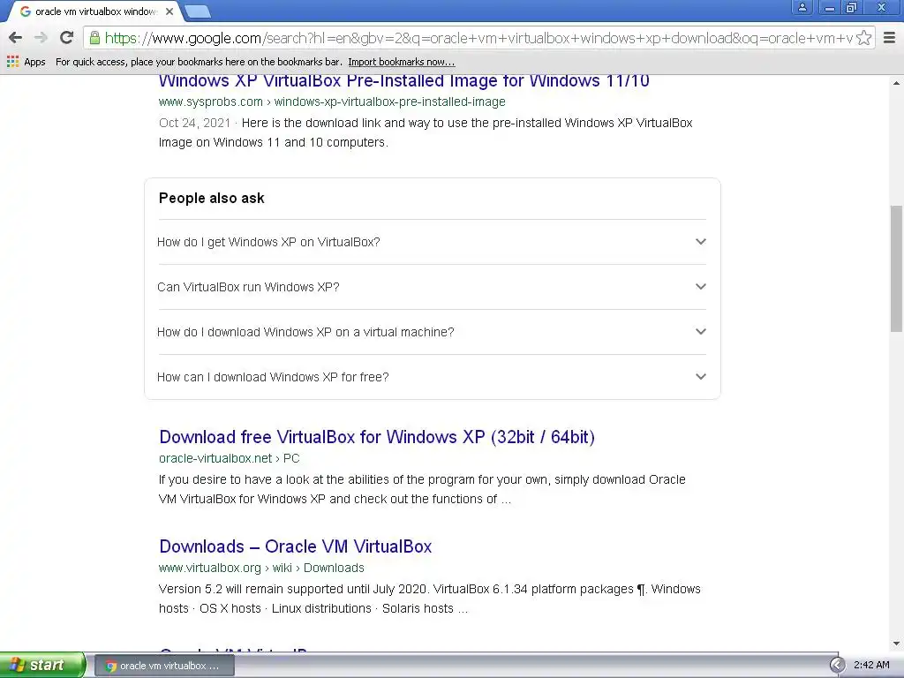The height and width of the screenshot is (678, 904).
Task: Open the Windows Start menu
Action: coord(42,666)
